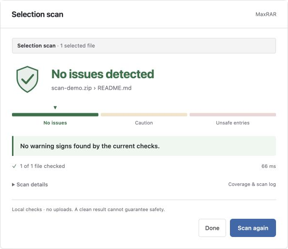Click the 'Local checks · no uploads' disclaimer
Viewport: 288px width, 249px height.
88,210
